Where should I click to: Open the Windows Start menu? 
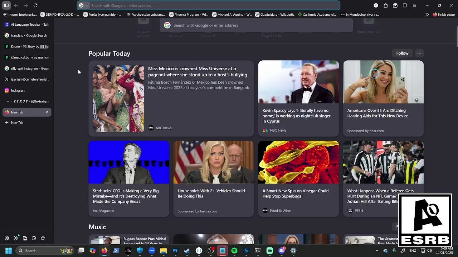[x=9, y=251]
